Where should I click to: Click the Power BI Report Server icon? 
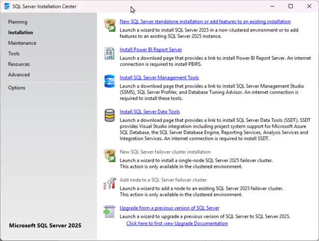pos(109,53)
